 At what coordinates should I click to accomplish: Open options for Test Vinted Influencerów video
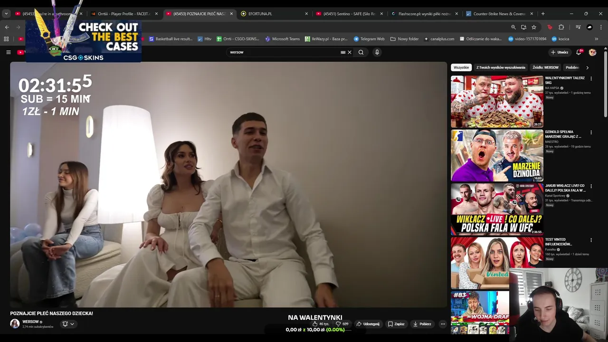point(591,240)
